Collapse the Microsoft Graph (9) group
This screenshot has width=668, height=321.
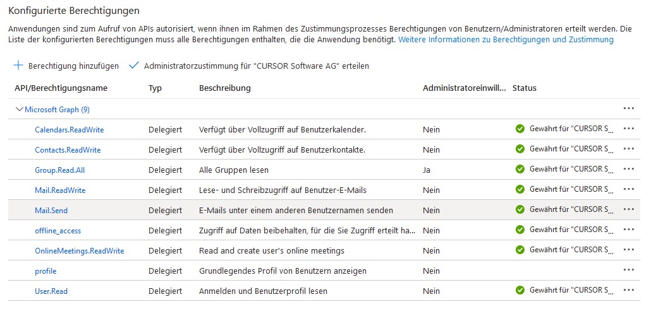(x=19, y=109)
